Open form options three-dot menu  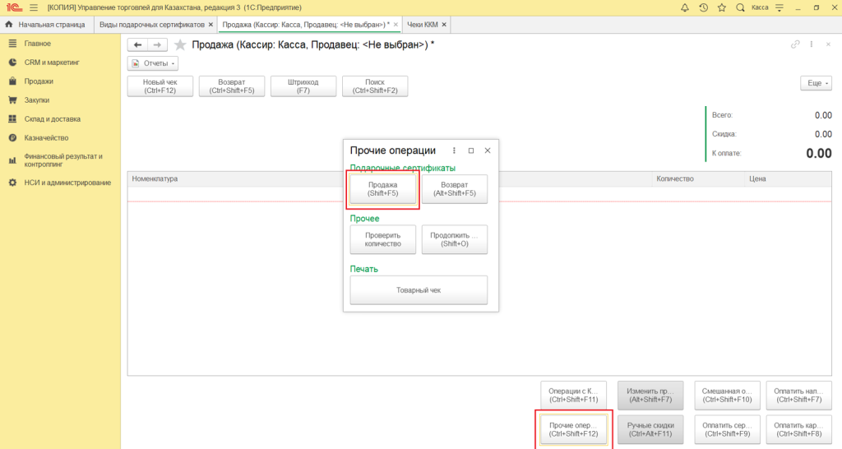pyautogui.click(x=812, y=44)
